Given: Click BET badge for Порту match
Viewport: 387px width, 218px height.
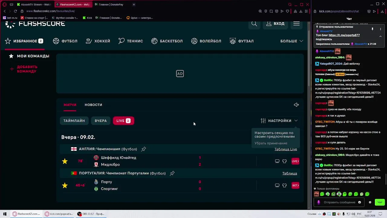Looking at the screenshot, I should tap(295, 185).
